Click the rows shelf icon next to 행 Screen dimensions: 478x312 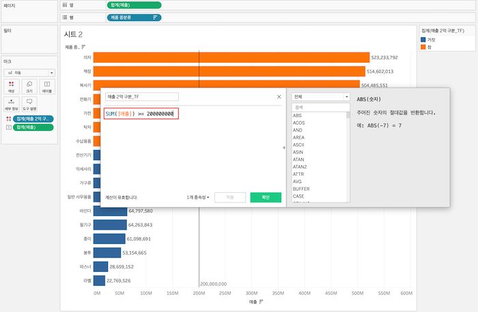pyautogui.click(x=65, y=17)
